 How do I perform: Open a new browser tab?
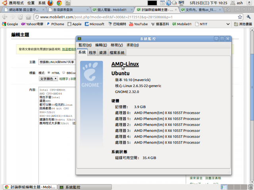point(227,9)
